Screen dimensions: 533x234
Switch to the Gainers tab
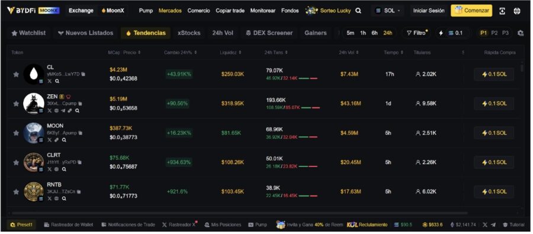pos(316,33)
